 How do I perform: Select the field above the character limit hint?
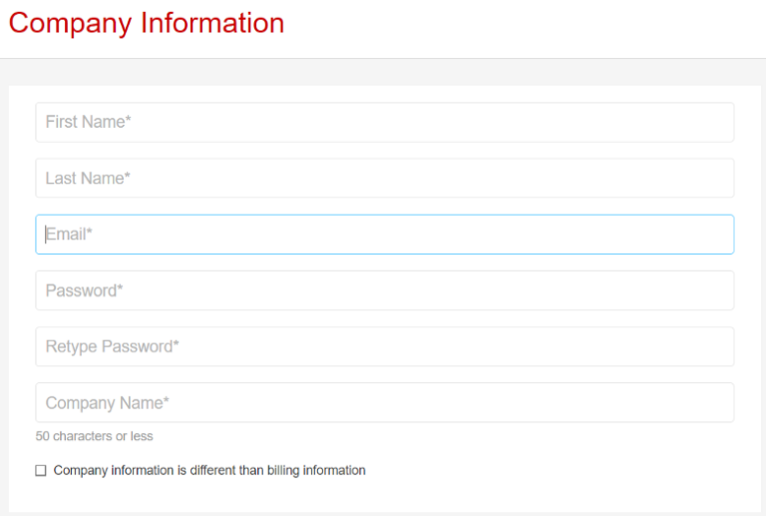pyautogui.click(x=384, y=402)
